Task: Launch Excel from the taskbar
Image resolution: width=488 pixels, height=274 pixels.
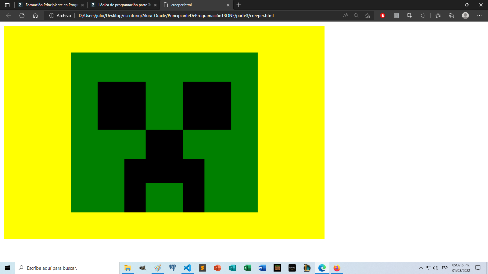Action: point(247,268)
